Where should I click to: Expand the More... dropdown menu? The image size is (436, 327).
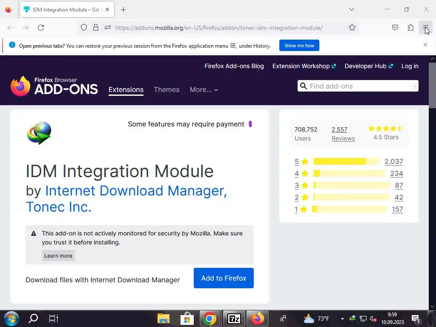(204, 90)
